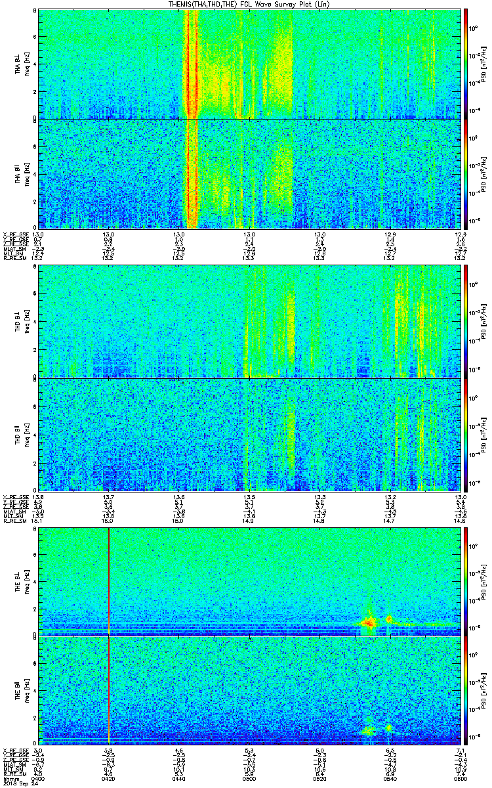The image size is (492, 788).
Task: Click the "0420" time tick label
Action: tap(108, 778)
